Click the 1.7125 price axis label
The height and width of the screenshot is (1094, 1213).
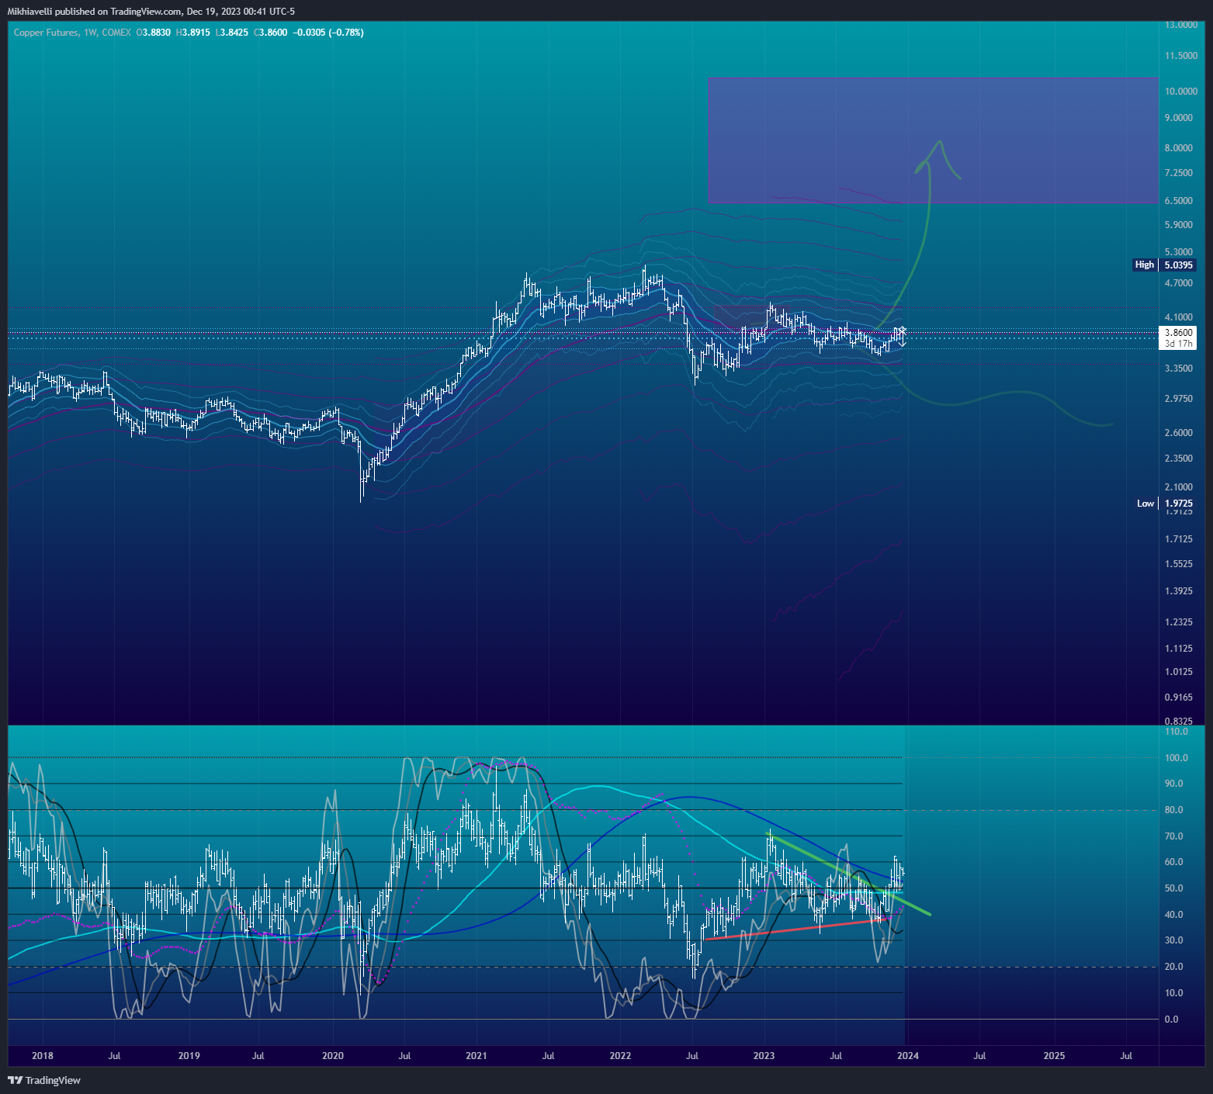pos(1179,539)
